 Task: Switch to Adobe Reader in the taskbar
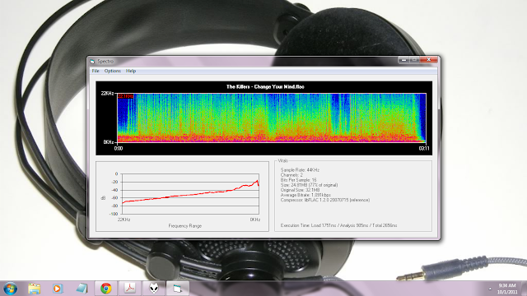click(130, 289)
